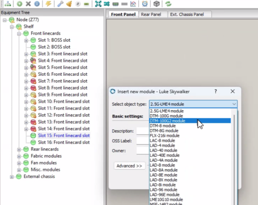Viewport: 258px width, 205px height.
Task: Collapse the Front linecards node
Action: [19, 34]
